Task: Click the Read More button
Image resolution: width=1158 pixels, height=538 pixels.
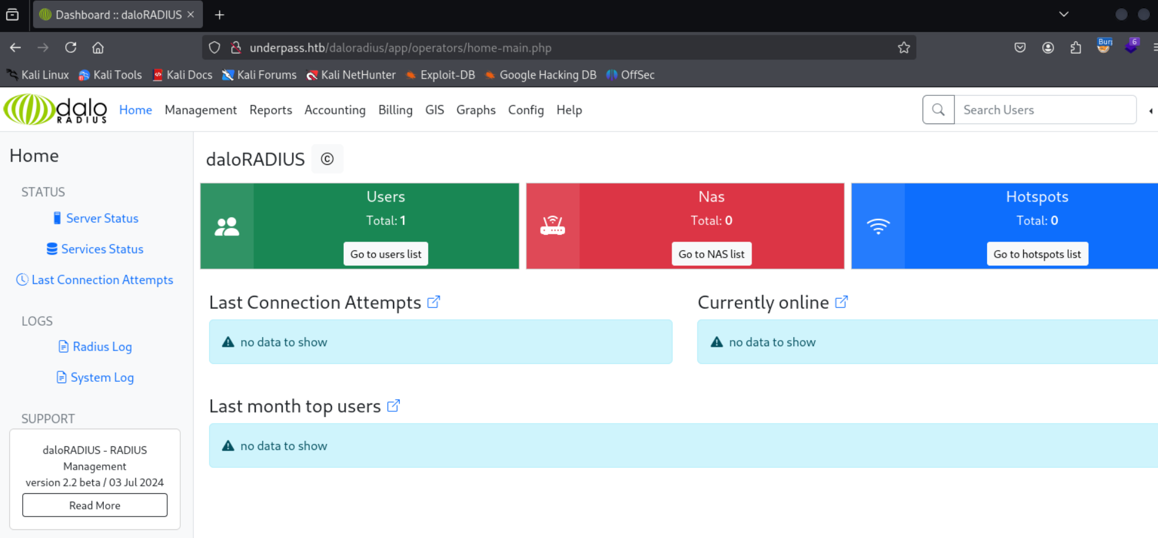Action: click(95, 505)
